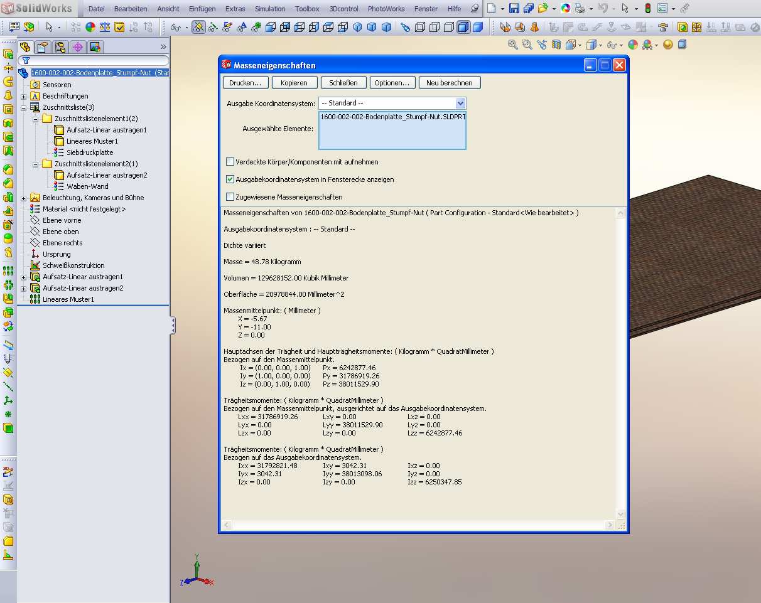Click the rebuild traffic light icon
Viewport: 761px width, 603px height.
click(x=647, y=9)
